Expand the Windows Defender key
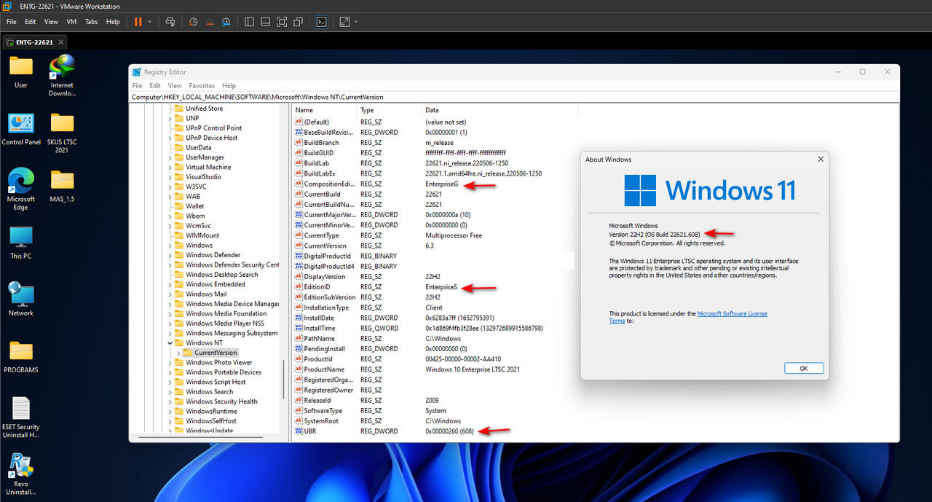This screenshot has width=932, height=502. (x=170, y=255)
